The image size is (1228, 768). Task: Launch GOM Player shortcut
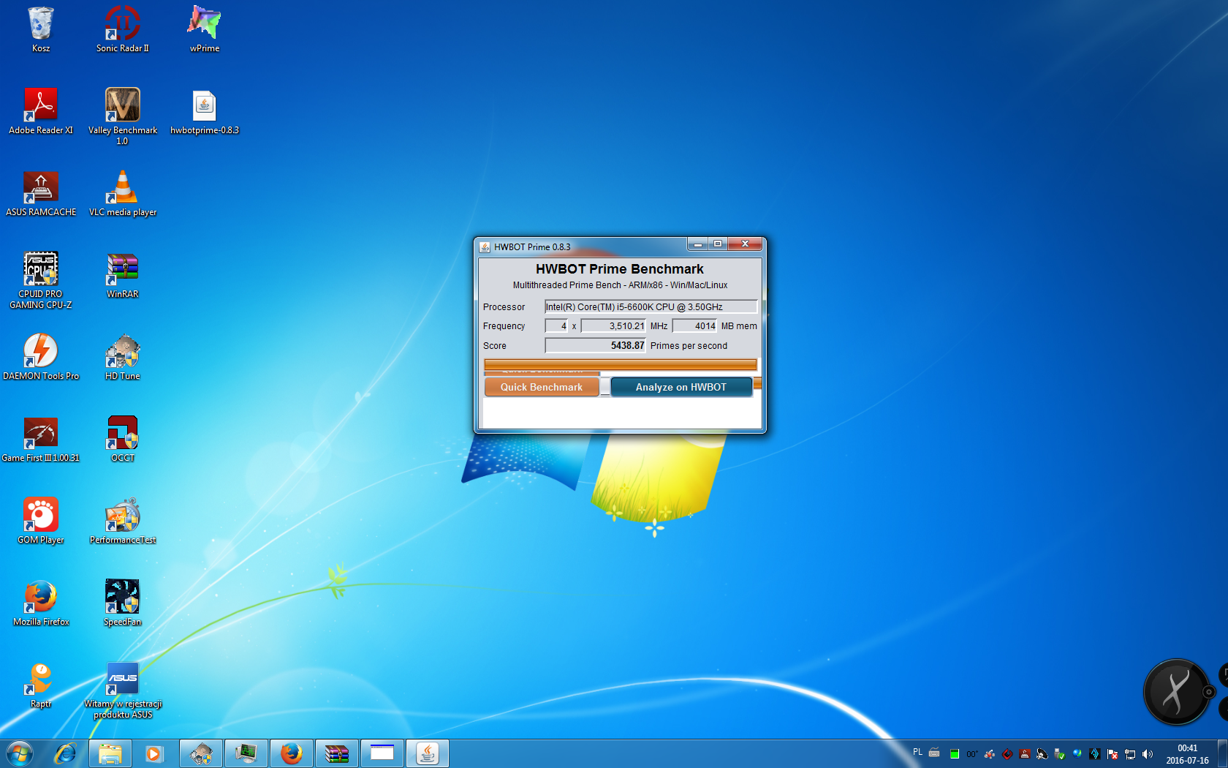41,521
